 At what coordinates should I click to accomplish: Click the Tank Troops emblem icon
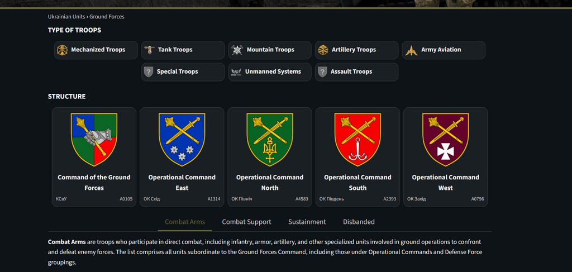149,50
